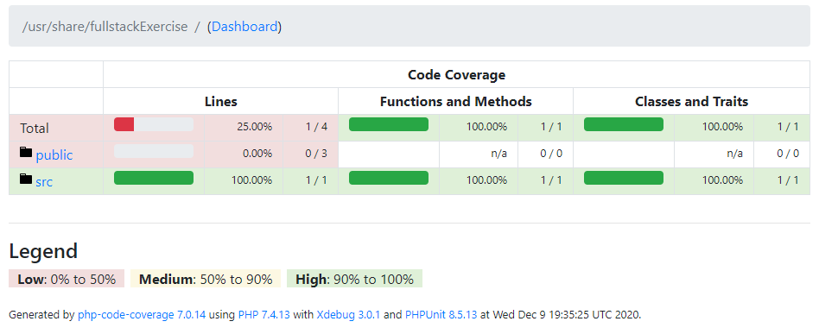Open the PHP 7.4.13 link
Screen dimensions: 819x334
point(264,315)
